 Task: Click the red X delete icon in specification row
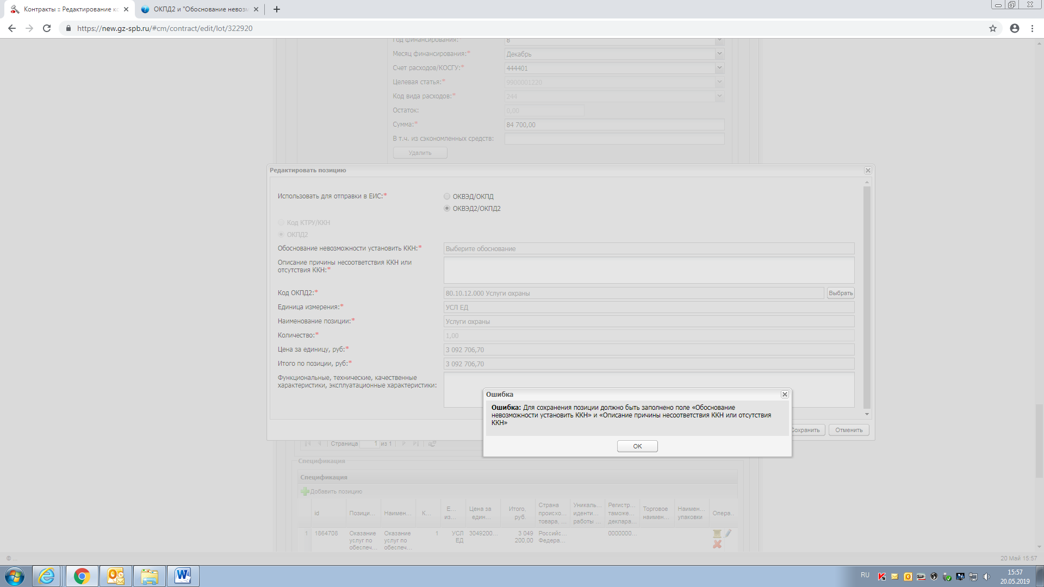717,544
